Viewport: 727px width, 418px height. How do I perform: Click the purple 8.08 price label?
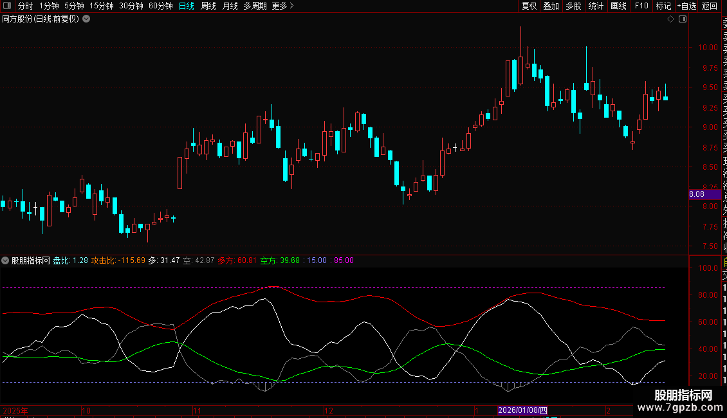pos(697,194)
